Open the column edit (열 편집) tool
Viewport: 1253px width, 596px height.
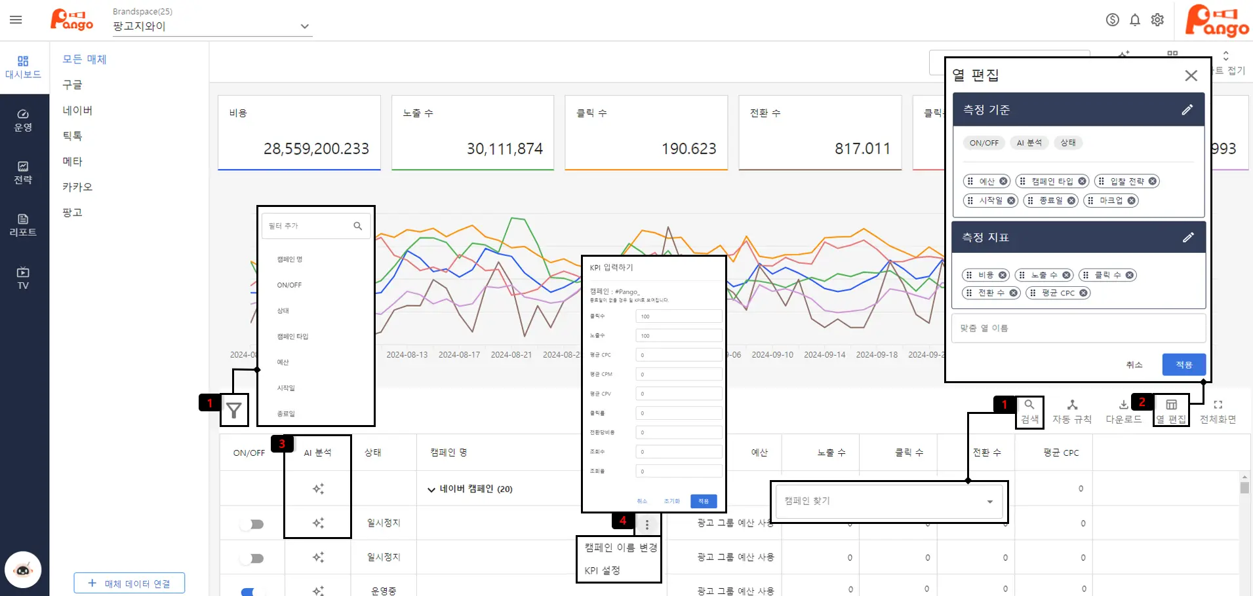point(1171,411)
